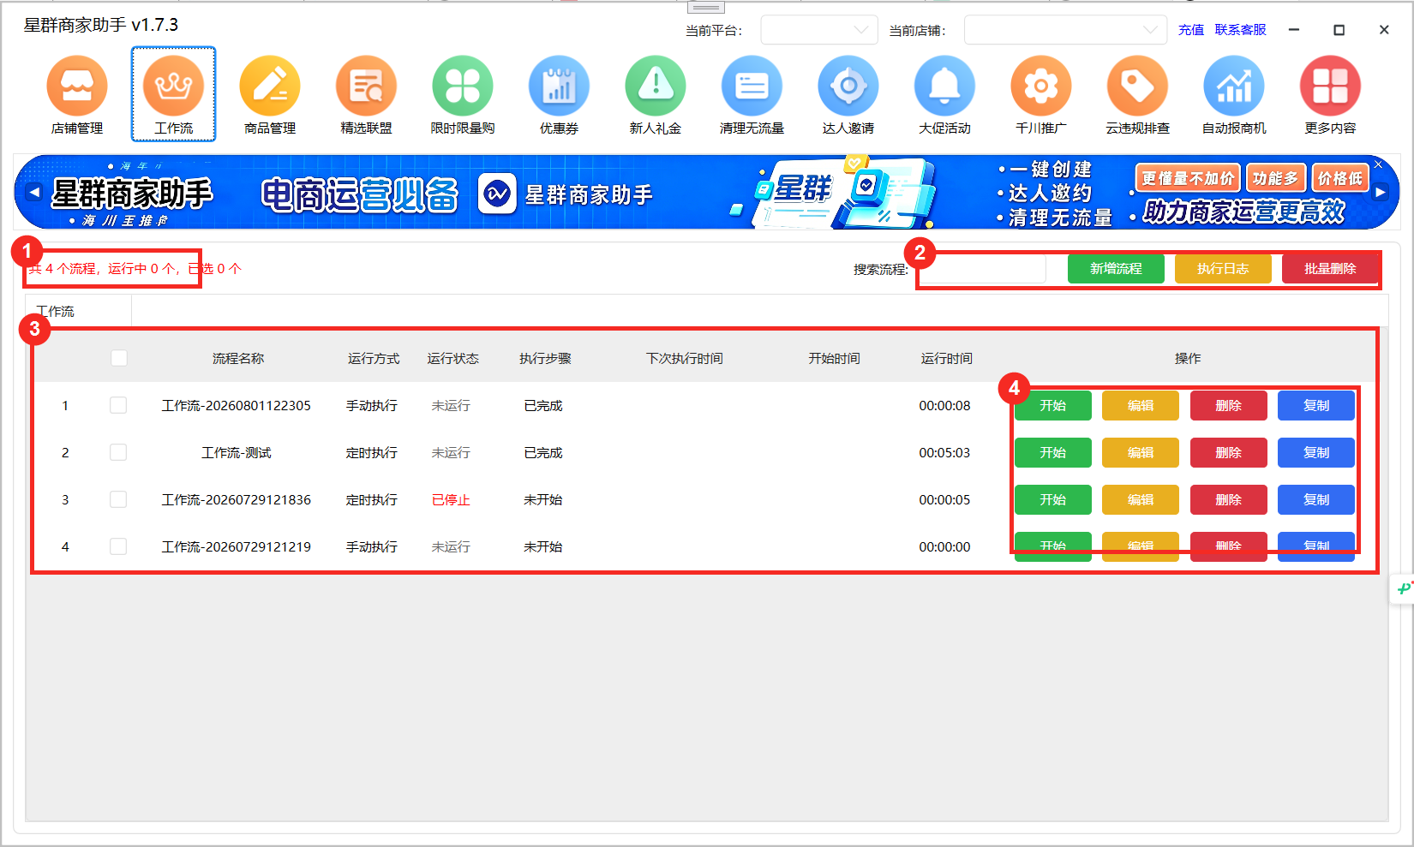Screen dimensions: 1414x847
Task: Start the 工作流-测试 workflow
Action: point(1053,452)
